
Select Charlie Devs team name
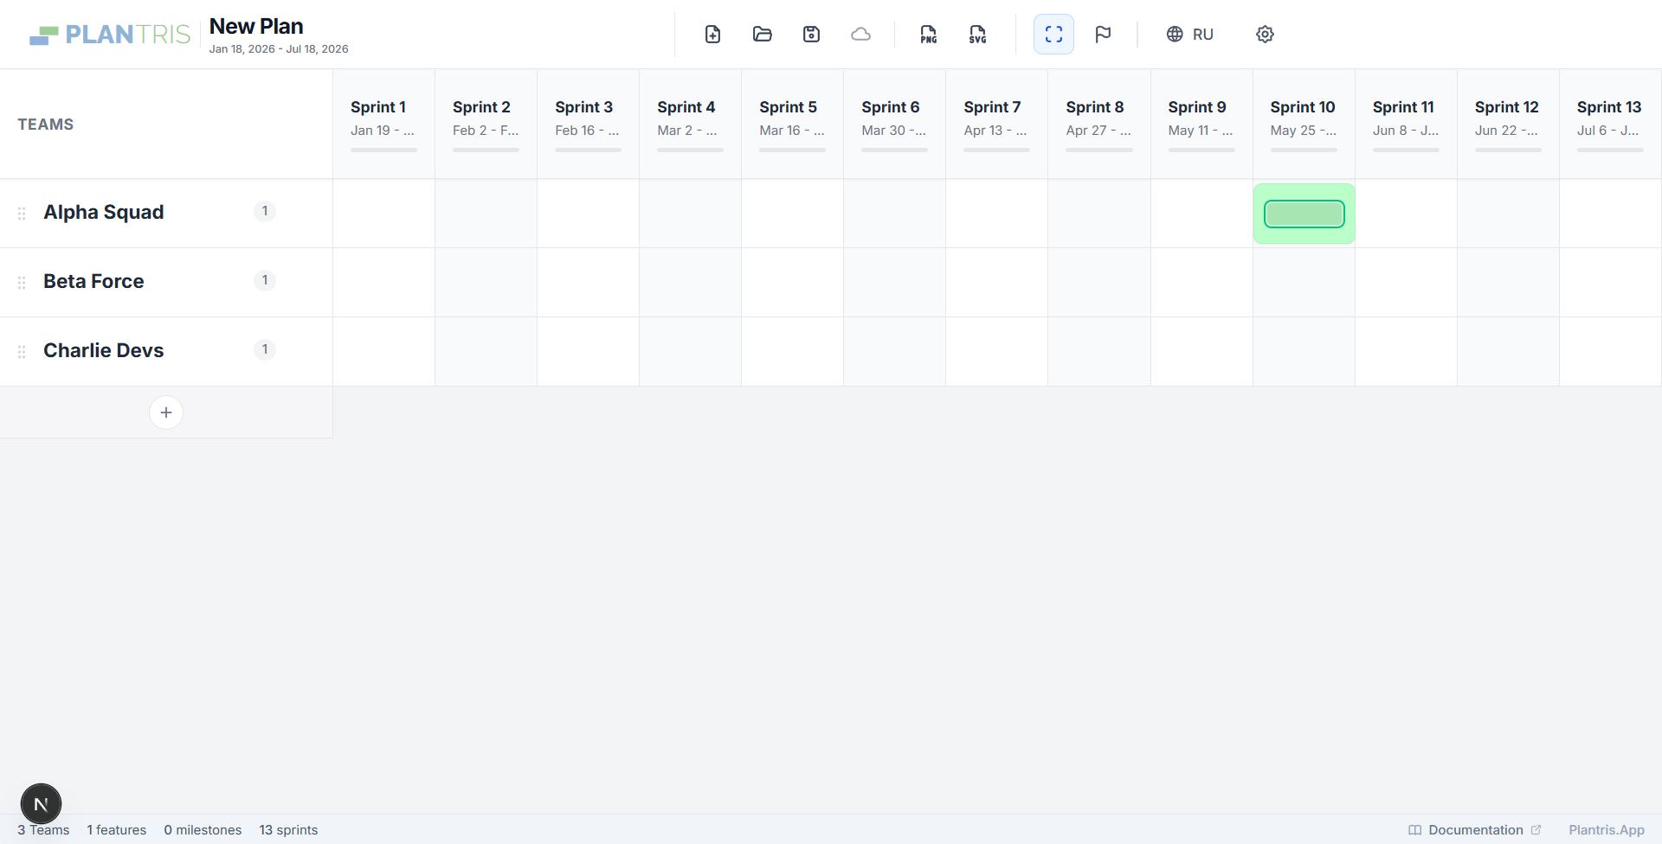[104, 350]
